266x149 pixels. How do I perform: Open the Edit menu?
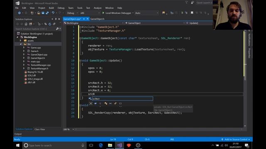[24, 8]
